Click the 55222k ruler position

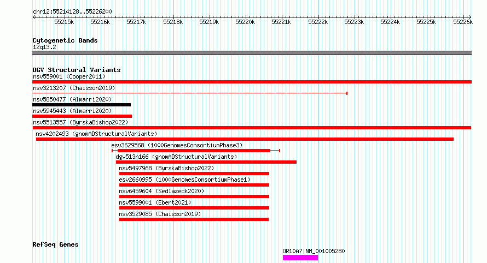coord(318,22)
